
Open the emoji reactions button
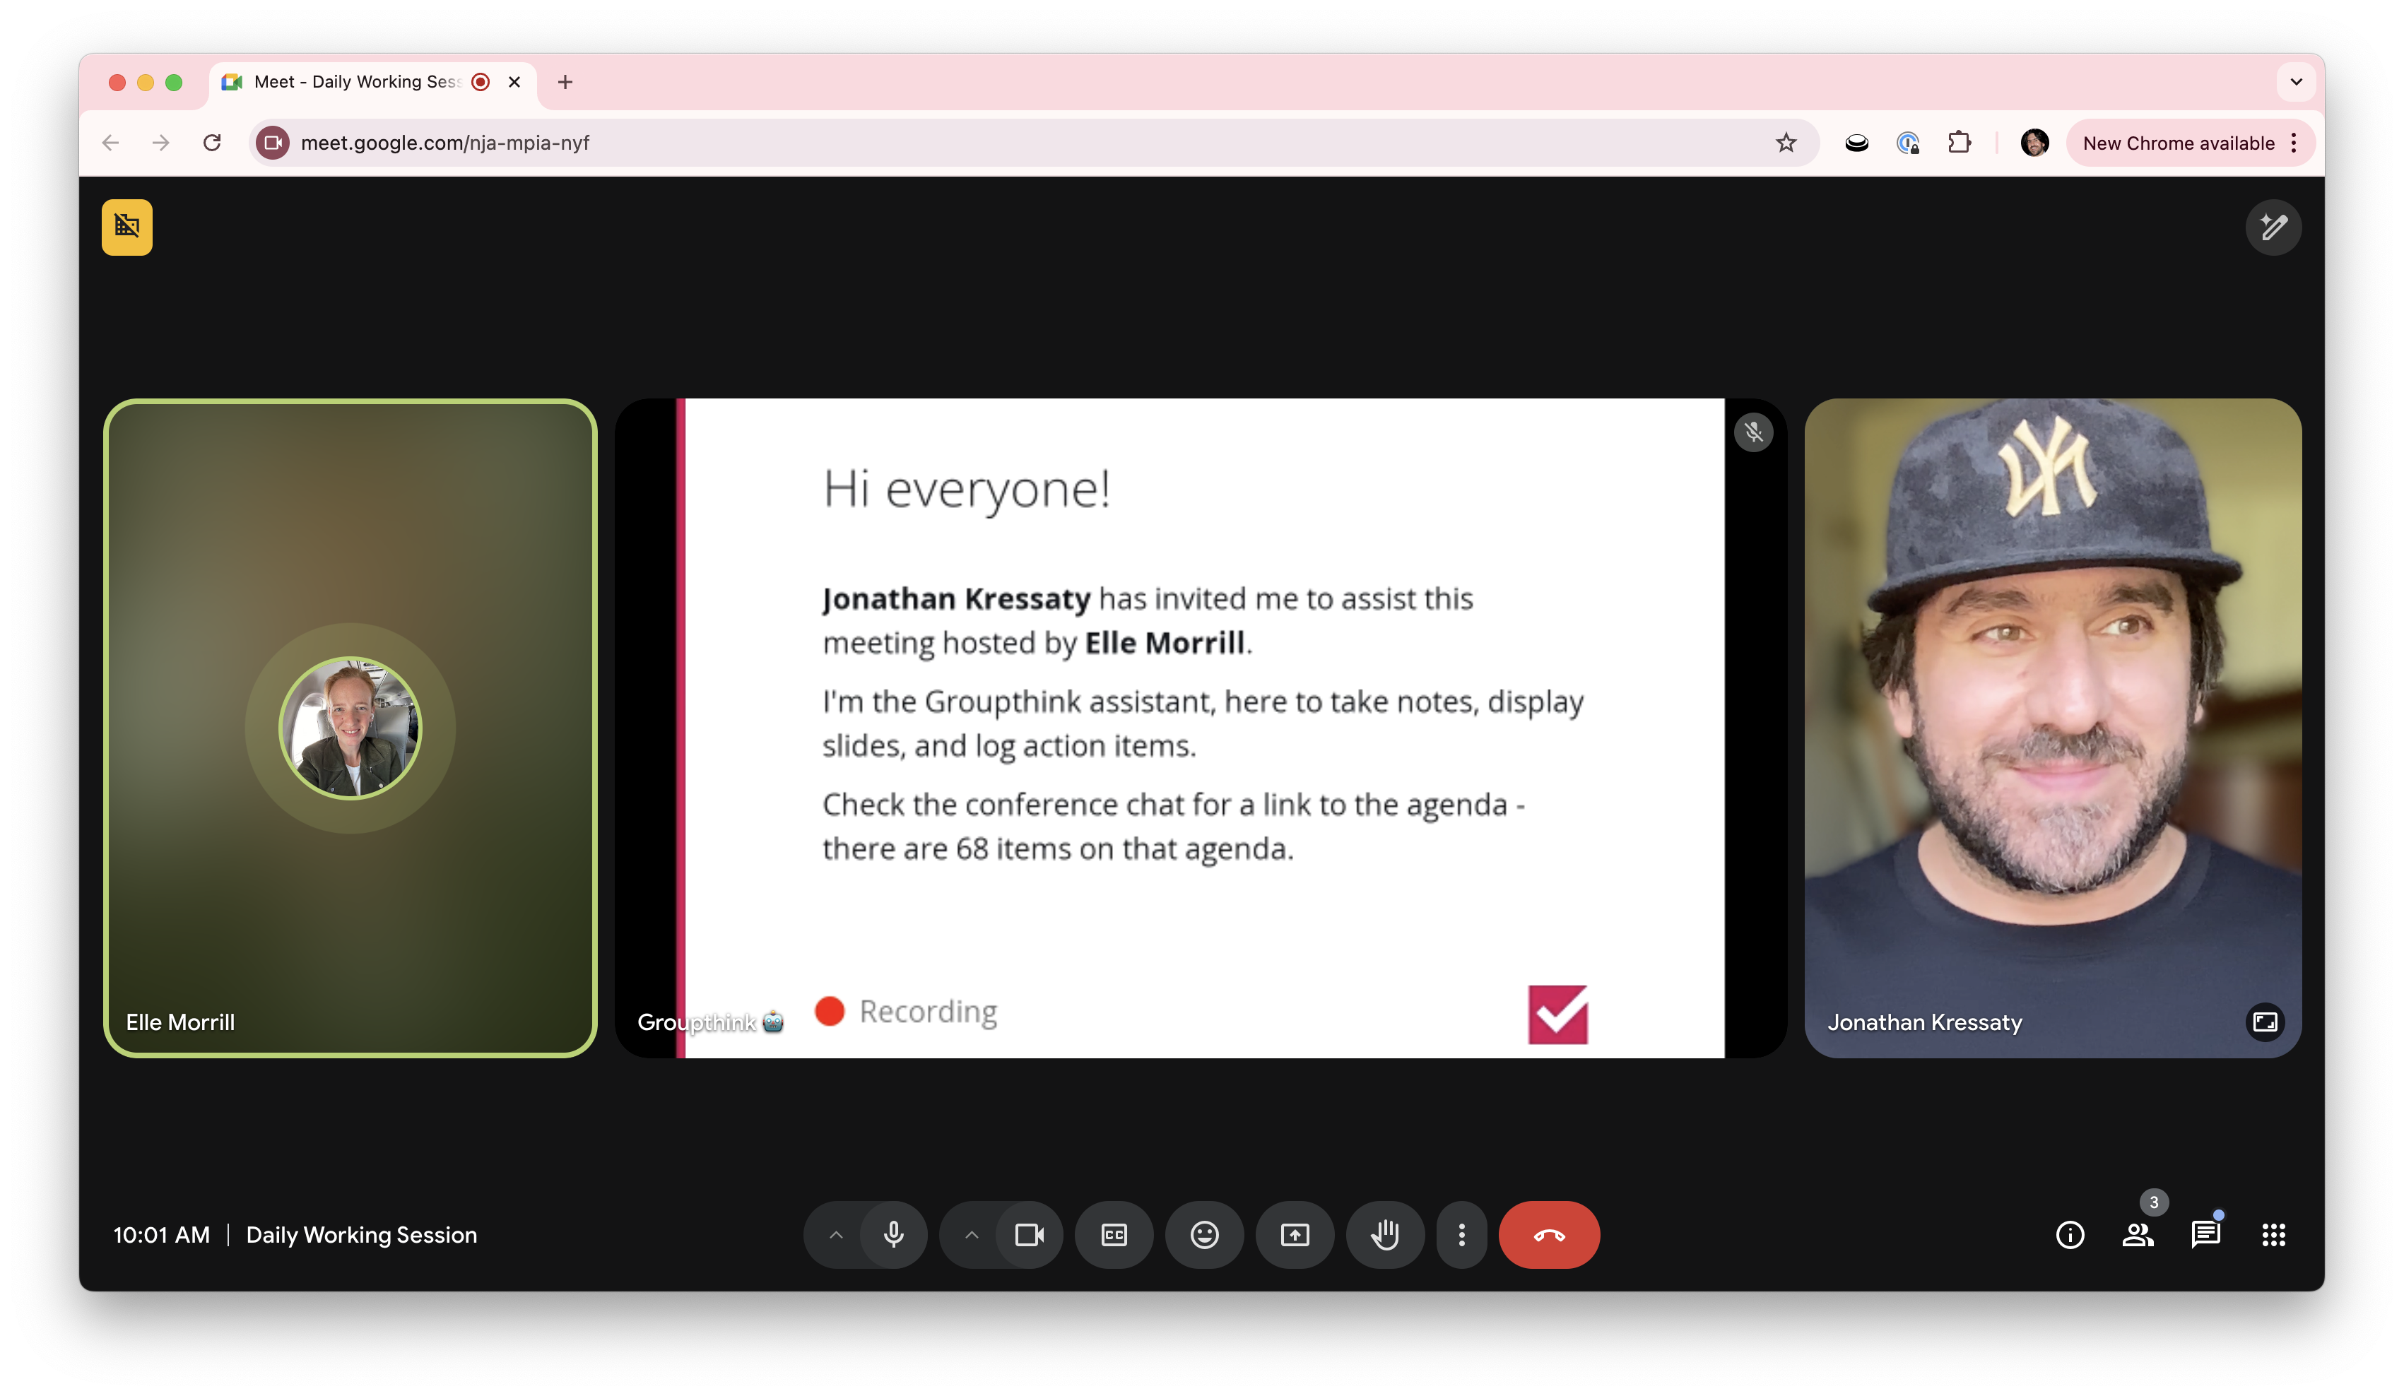pyautogui.click(x=1204, y=1234)
